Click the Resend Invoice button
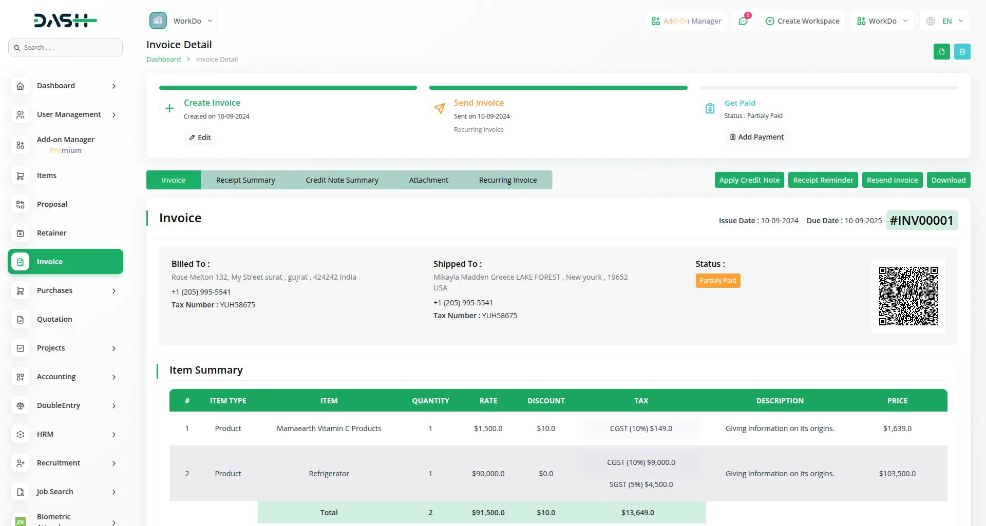This screenshot has height=526, width=986. [x=892, y=180]
